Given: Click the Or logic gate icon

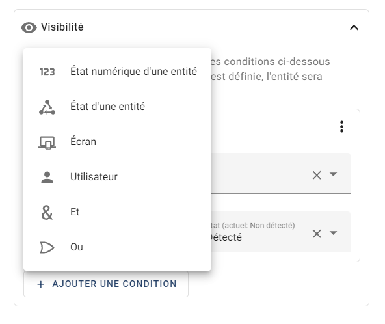Looking at the screenshot, I should (47, 247).
